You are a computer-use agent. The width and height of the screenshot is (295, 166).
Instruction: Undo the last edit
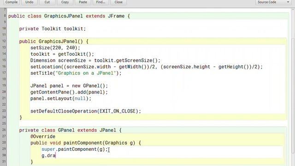click(29, 2)
